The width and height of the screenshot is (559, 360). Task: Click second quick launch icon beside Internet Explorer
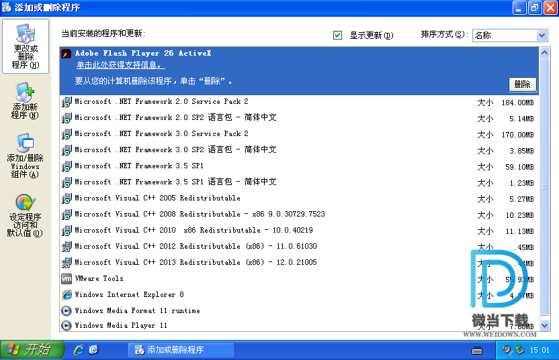pyautogui.click(x=94, y=350)
